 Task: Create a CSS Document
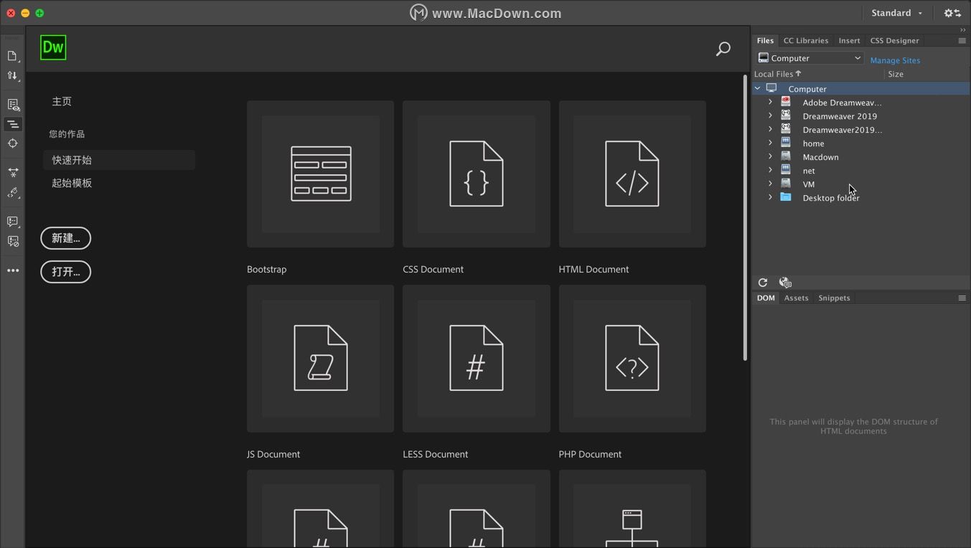[477, 174]
